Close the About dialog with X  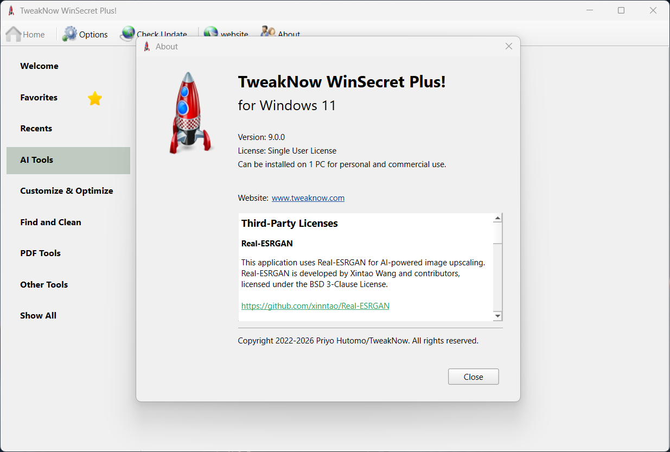point(509,46)
